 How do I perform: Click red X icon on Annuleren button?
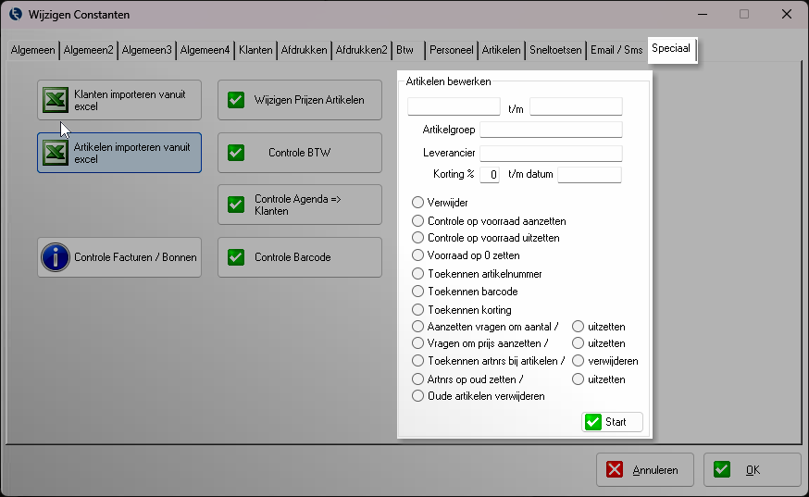[615, 470]
